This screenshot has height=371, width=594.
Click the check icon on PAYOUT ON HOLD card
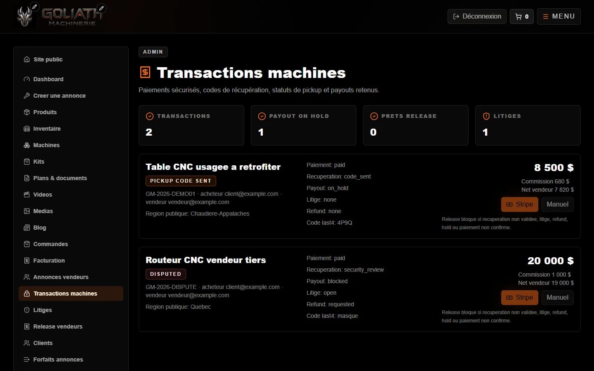(x=262, y=116)
